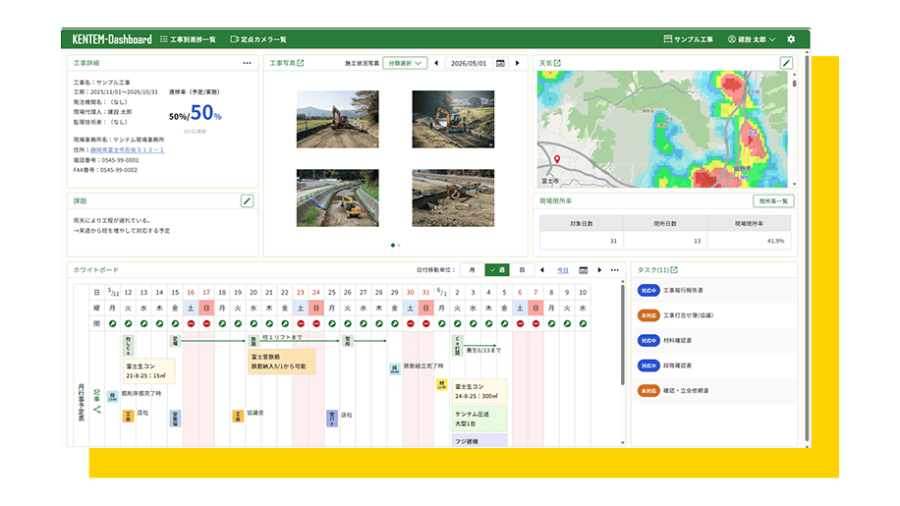Open 天気 external link icon
Screen dimensions: 900x506
click(557, 63)
